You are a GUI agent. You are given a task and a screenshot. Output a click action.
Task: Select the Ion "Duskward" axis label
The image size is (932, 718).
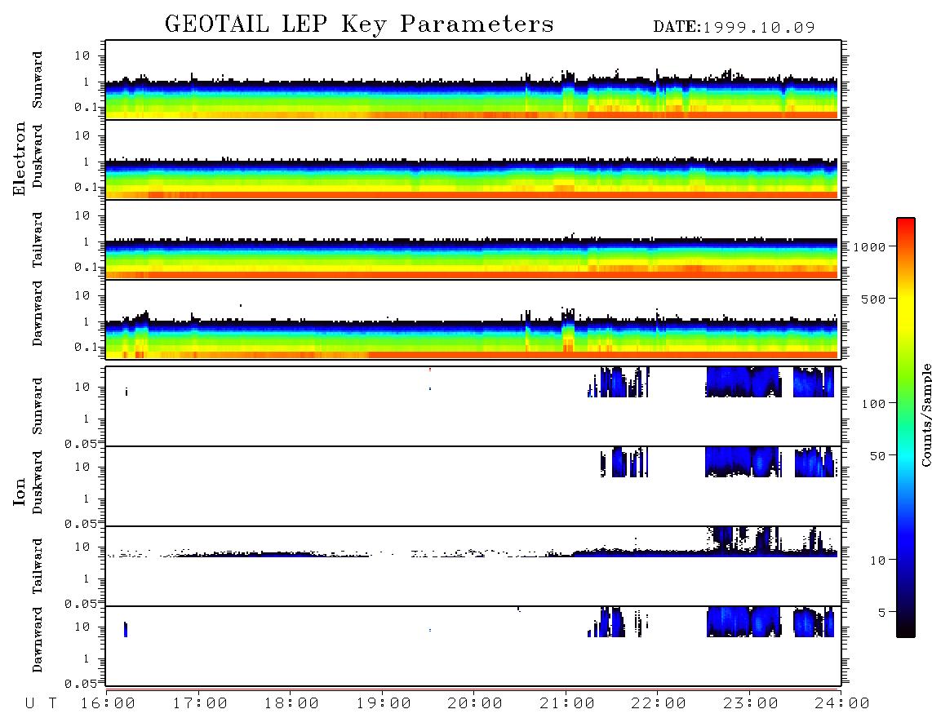[x=38, y=482]
